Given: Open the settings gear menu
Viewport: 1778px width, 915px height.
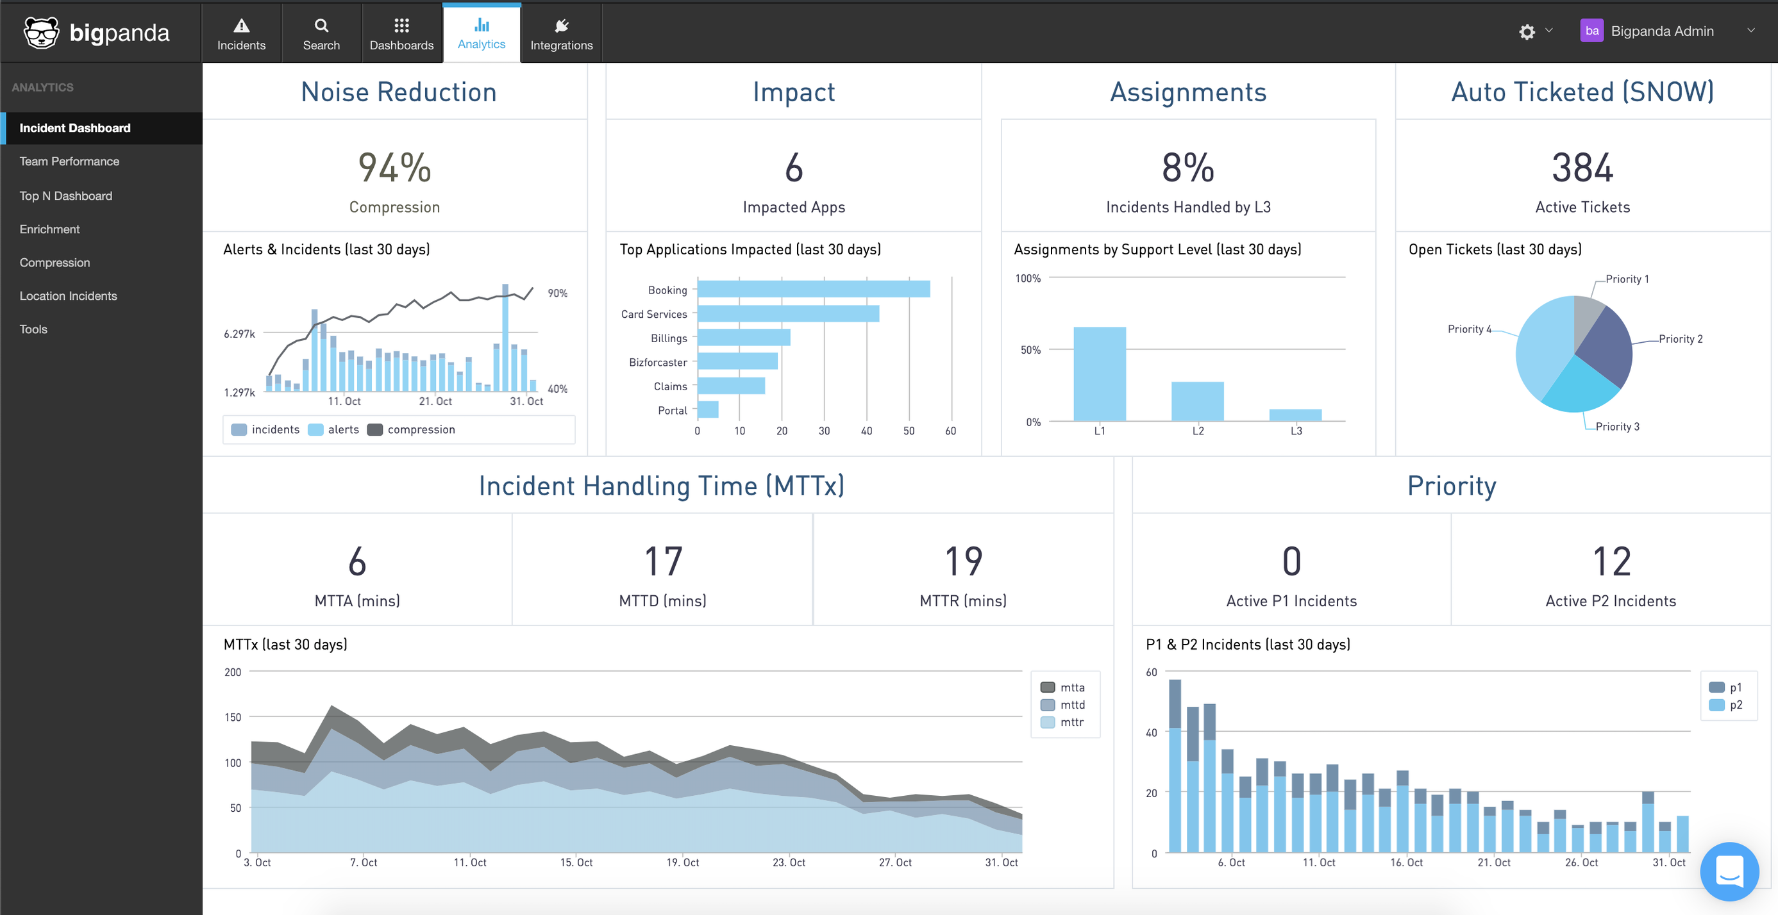Looking at the screenshot, I should (1526, 32).
